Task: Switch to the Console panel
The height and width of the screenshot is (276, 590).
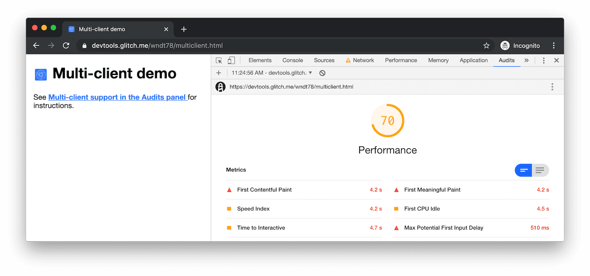Action: (292, 60)
